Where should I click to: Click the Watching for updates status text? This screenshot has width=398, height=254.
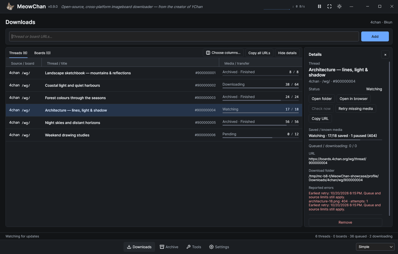[x=22, y=236]
